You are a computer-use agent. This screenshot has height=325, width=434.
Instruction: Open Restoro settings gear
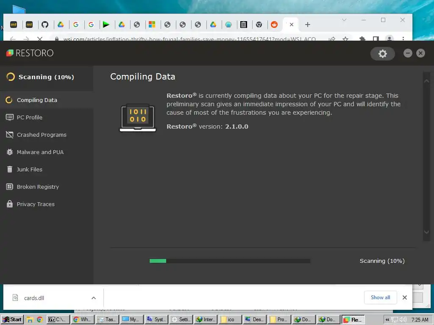pos(383,54)
